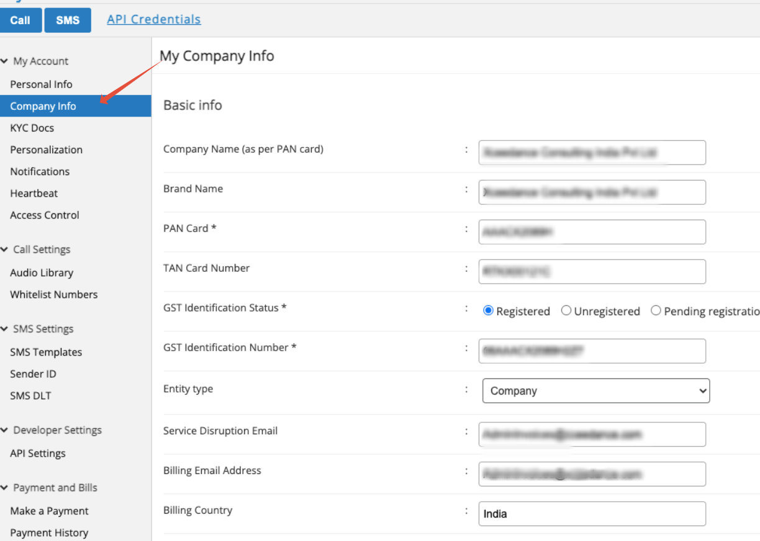
Task: Switch to the Call tab
Action: tap(20, 20)
